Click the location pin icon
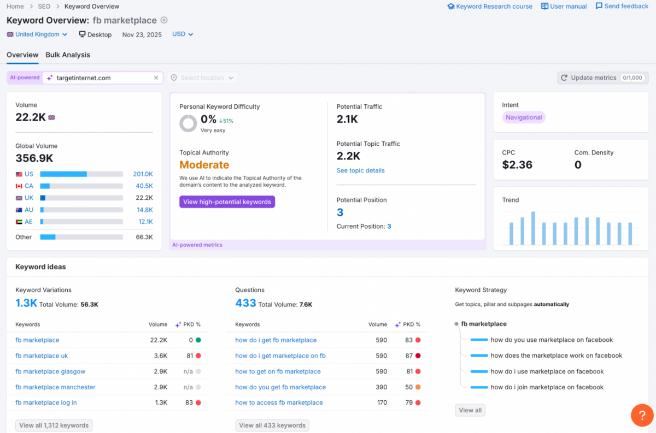 [x=174, y=78]
